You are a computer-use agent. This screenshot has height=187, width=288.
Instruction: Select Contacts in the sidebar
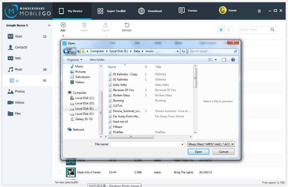coord(27,47)
